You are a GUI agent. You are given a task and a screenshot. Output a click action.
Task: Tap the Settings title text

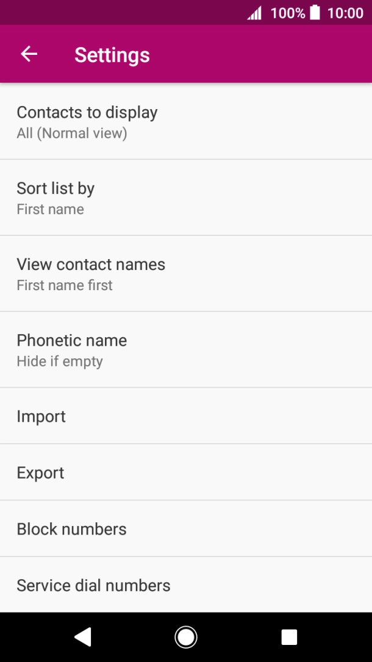pyautogui.click(x=112, y=55)
